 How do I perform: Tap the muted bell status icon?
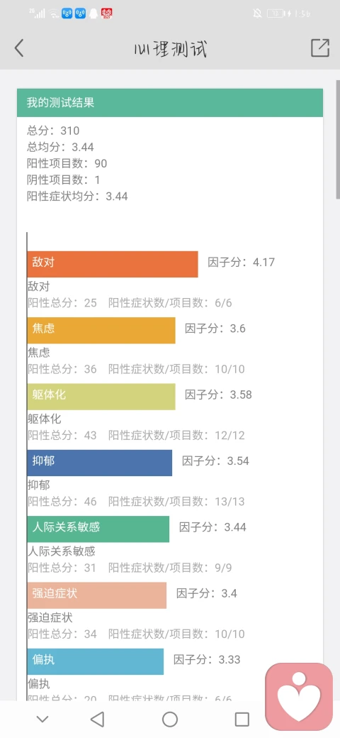(257, 13)
